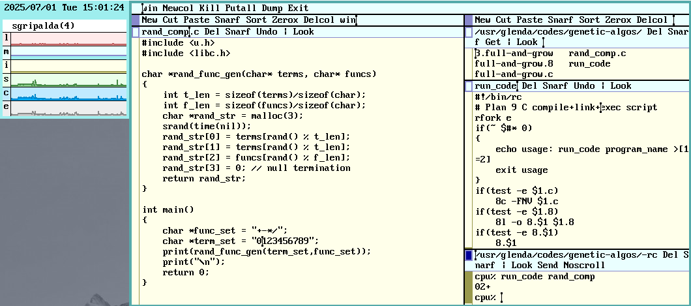Screen dimensions: 691x306
Task: Click Sort in the left column tag
Action: (256, 20)
